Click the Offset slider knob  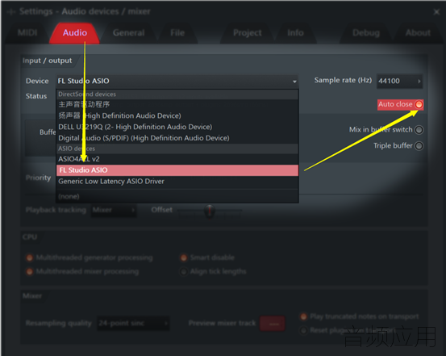[x=210, y=211]
